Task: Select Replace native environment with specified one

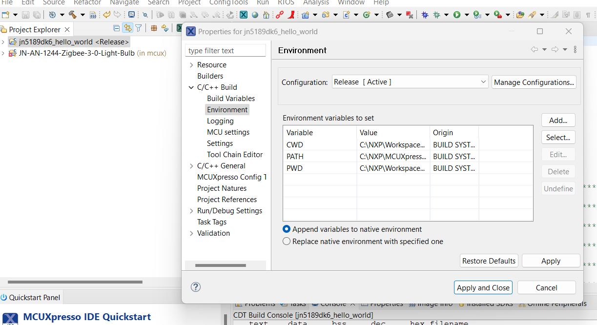Action: pos(287,242)
